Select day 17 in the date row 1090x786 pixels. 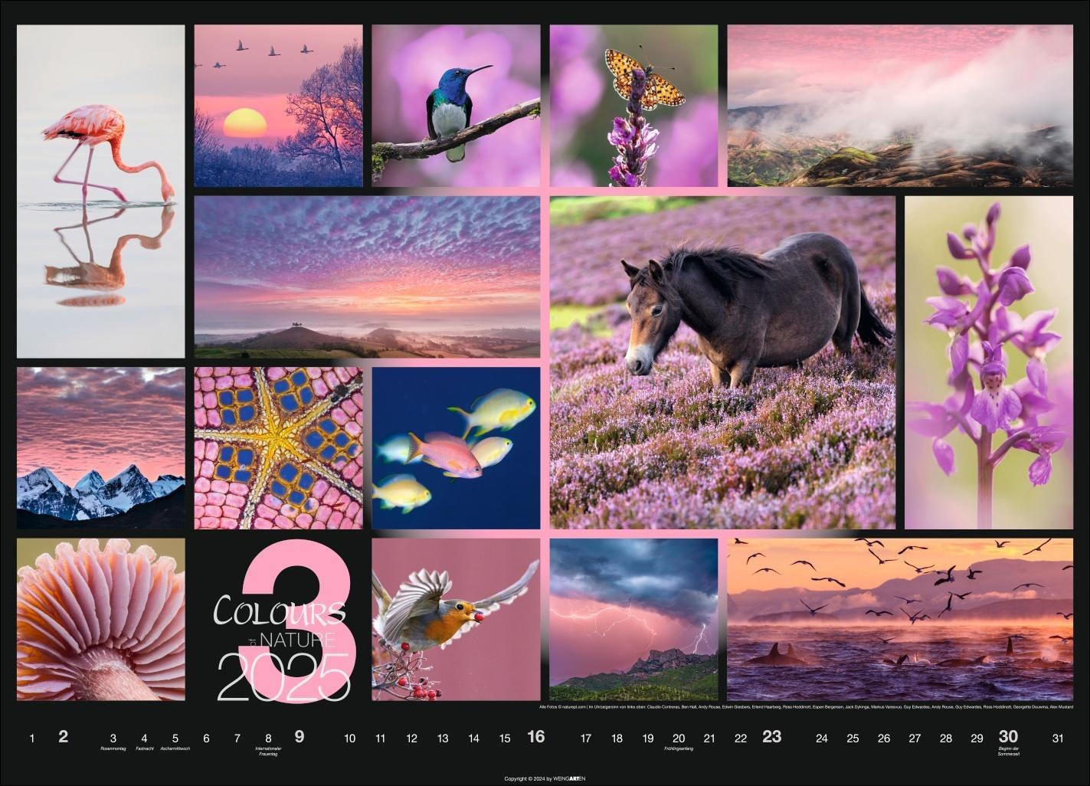(x=586, y=739)
